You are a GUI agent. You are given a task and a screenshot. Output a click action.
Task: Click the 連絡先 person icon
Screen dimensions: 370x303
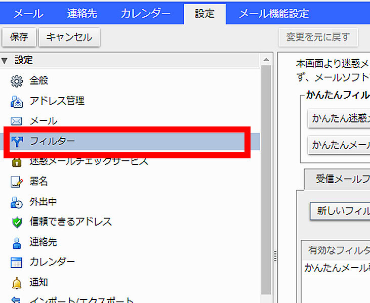tap(17, 243)
